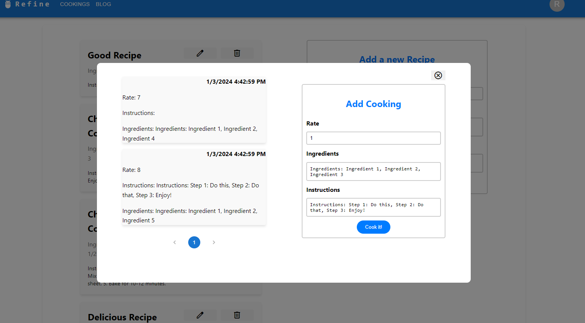The image size is (585, 323).
Task: Click inside the Instructions text box
Action: [373, 207]
